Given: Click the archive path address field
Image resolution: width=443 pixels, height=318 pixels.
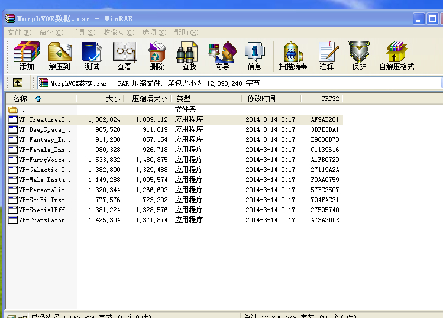Looking at the screenshot, I should click(240, 83).
